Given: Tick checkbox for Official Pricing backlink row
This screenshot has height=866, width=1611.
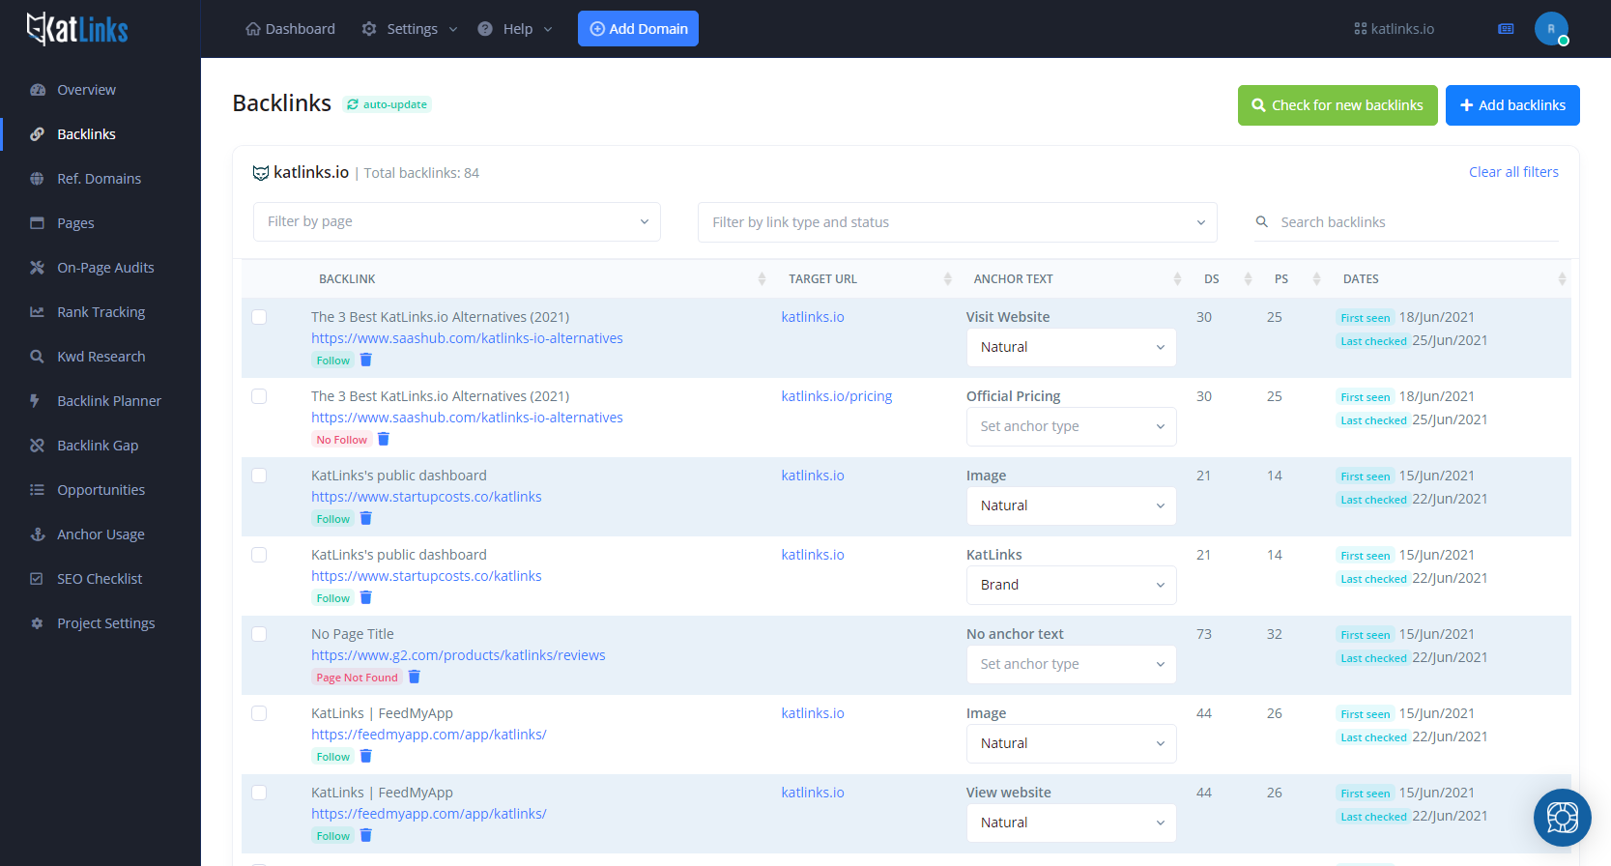Looking at the screenshot, I should [x=259, y=396].
